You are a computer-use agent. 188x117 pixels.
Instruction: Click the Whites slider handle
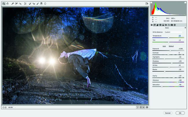click(169, 67)
